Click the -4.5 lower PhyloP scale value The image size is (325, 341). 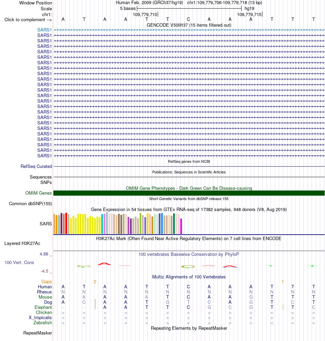coord(44,271)
